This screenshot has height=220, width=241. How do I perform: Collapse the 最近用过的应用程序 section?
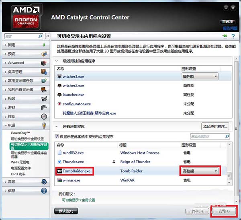(57, 61)
